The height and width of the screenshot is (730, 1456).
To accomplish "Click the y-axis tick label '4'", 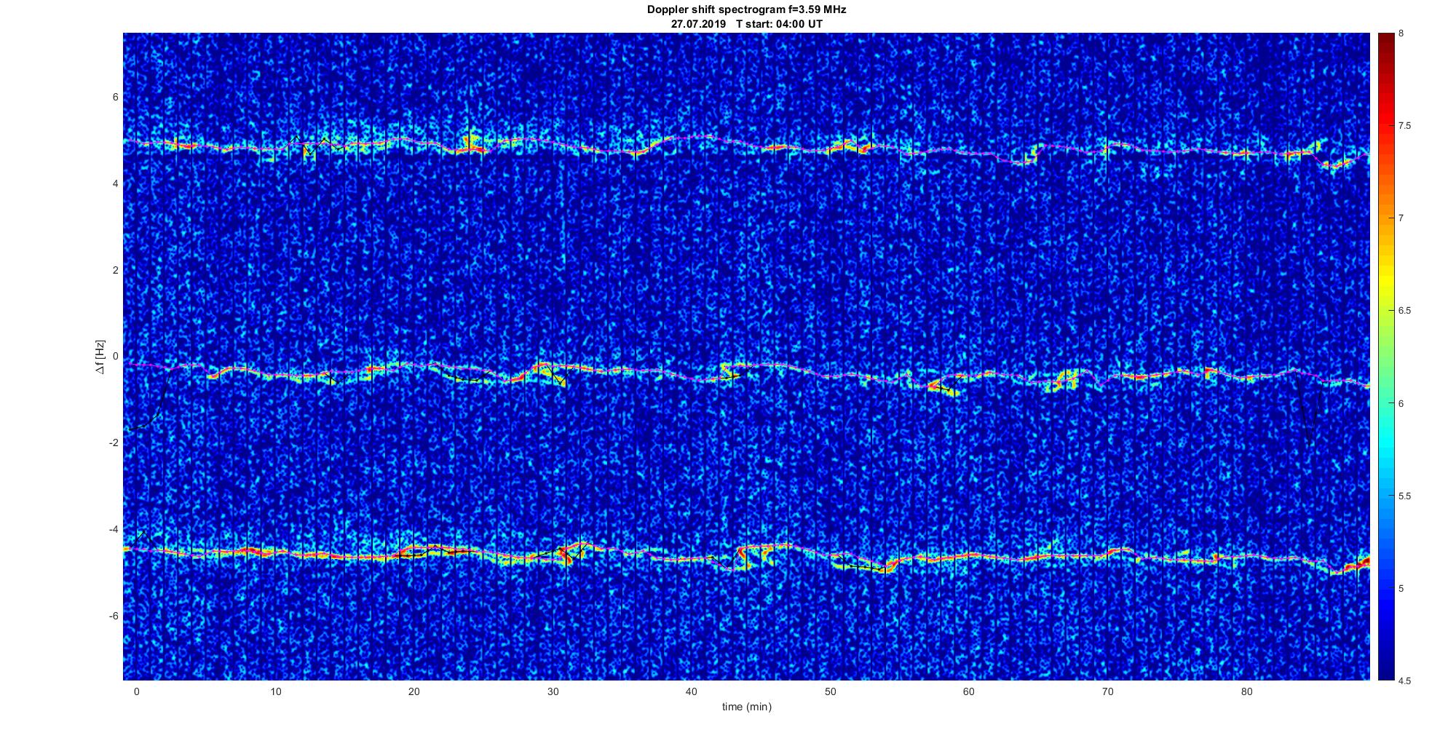I will tap(116, 184).
